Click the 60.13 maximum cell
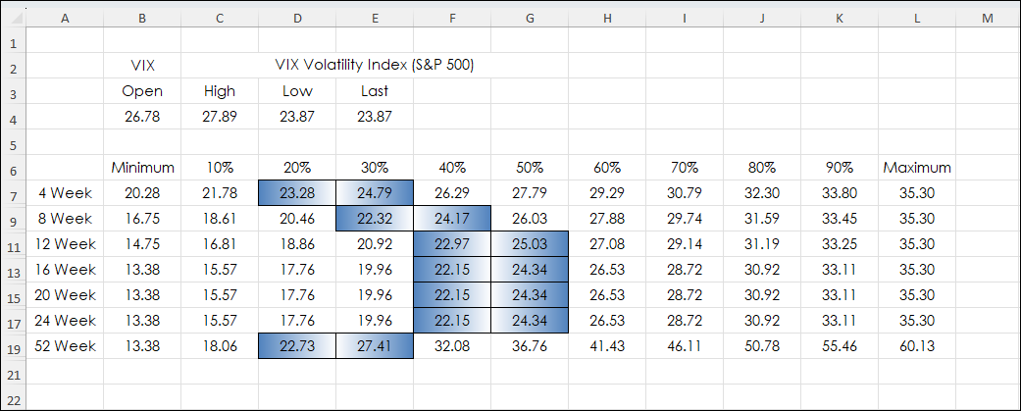Screen dimensions: 1021x411 point(917,346)
